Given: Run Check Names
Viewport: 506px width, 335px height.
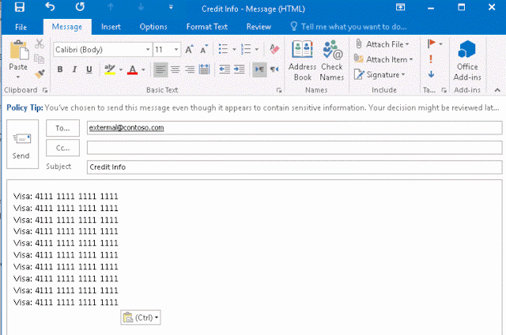Looking at the screenshot, I should click(x=332, y=60).
